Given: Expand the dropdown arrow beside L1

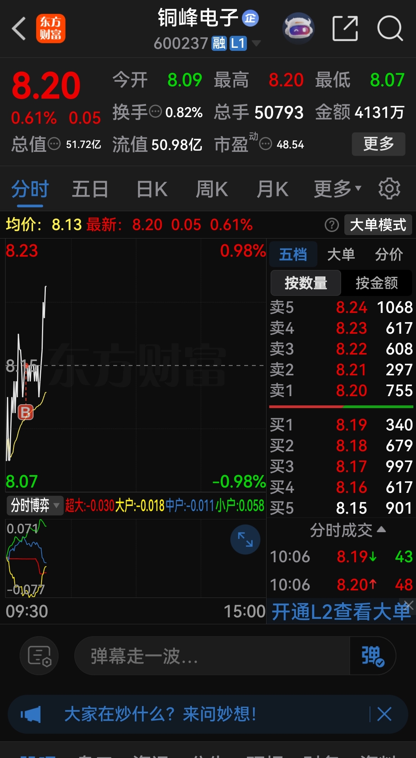Looking at the screenshot, I should click(x=256, y=43).
